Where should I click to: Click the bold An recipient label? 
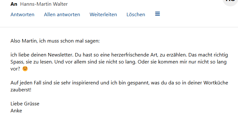click(x=14, y=4)
